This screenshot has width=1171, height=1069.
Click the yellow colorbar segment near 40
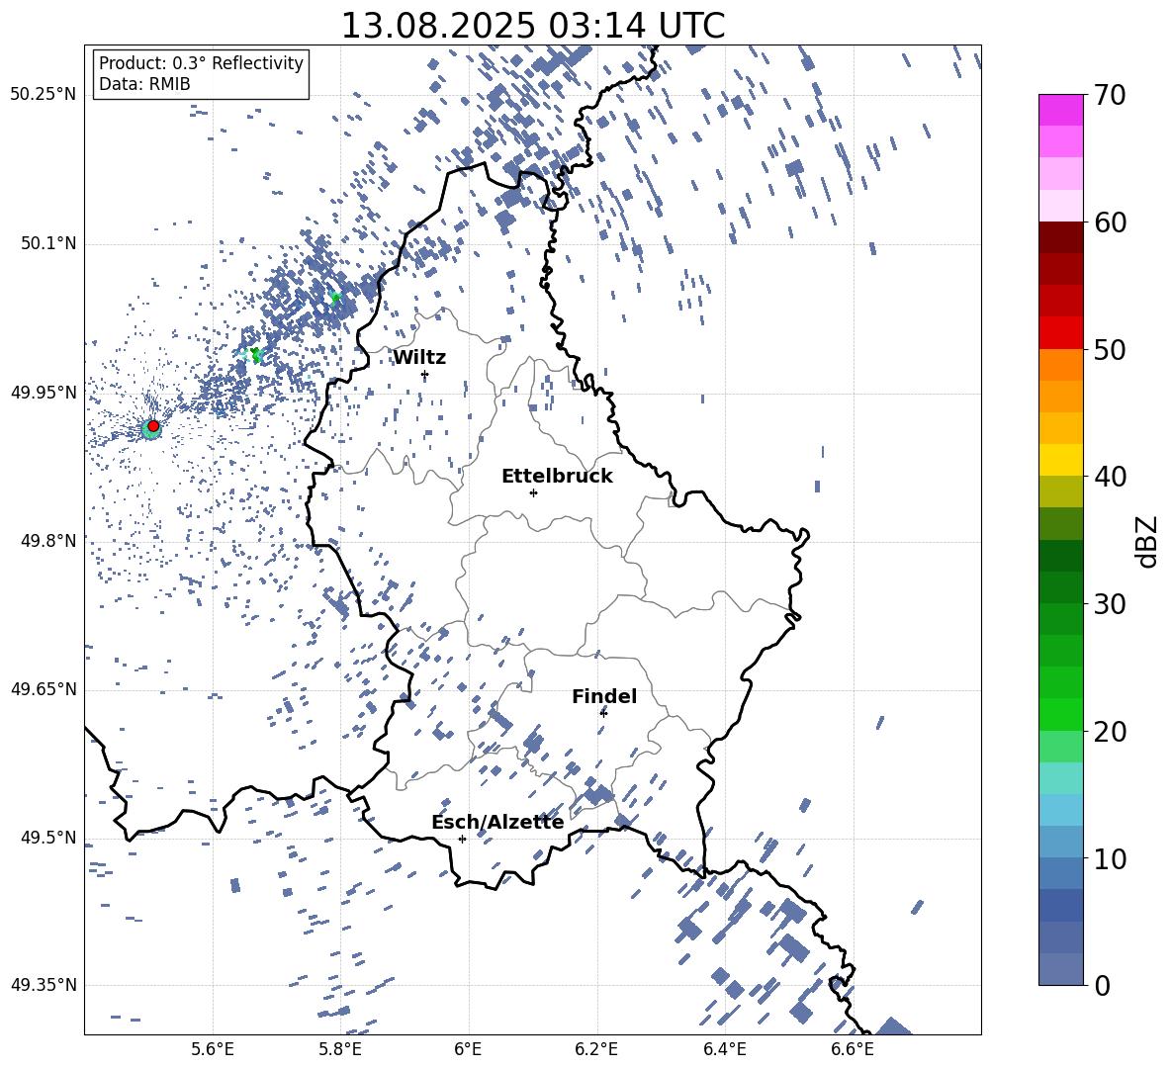coord(1060,460)
